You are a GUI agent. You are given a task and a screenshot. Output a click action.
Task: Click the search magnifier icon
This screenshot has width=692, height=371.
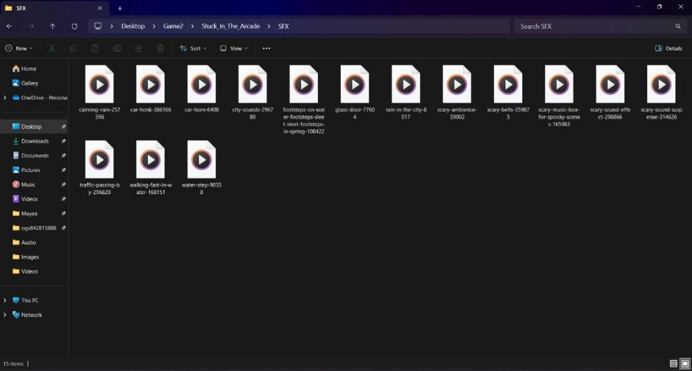(x=678, y=26)
